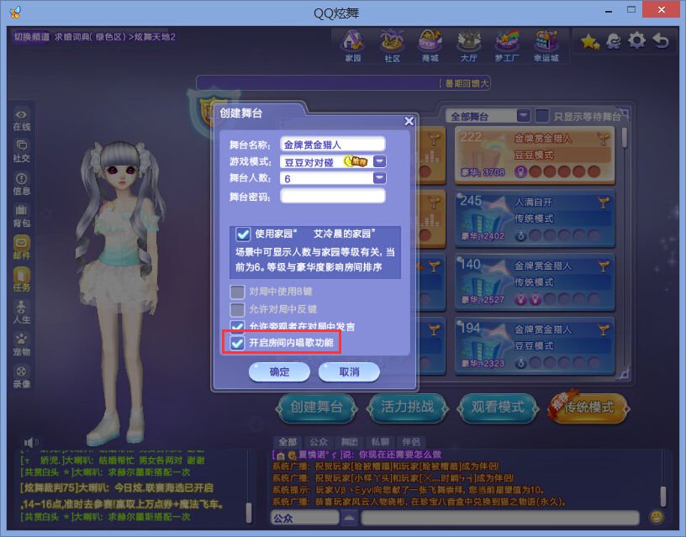Open the emoji smiley icon in chat
The width and height of the screenshot is (686, 537).
pos(657,518)
